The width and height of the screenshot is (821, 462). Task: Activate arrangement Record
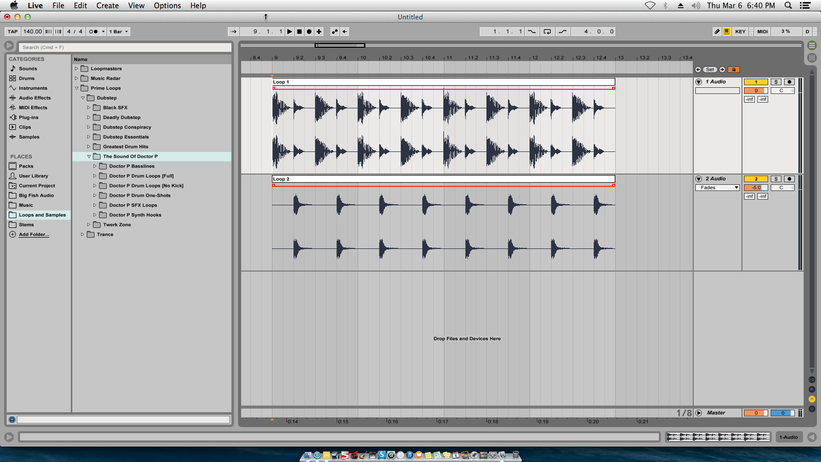pos(309,31)
